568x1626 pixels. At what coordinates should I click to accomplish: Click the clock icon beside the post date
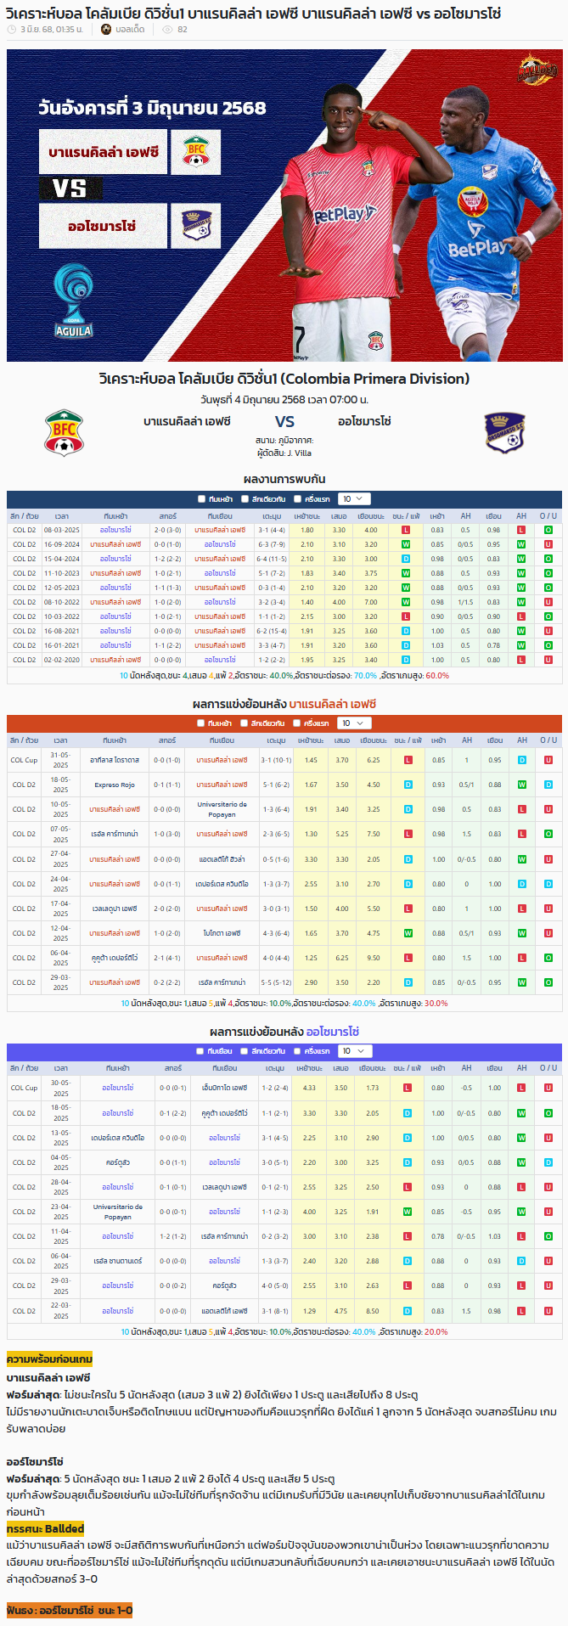(x=11, y=29)
